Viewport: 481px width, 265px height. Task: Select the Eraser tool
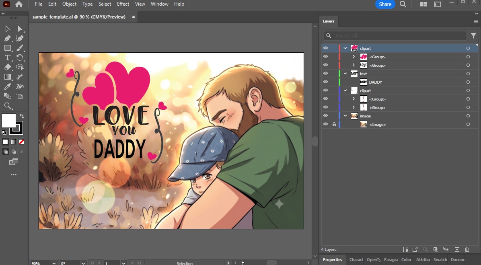coord(8,67)
